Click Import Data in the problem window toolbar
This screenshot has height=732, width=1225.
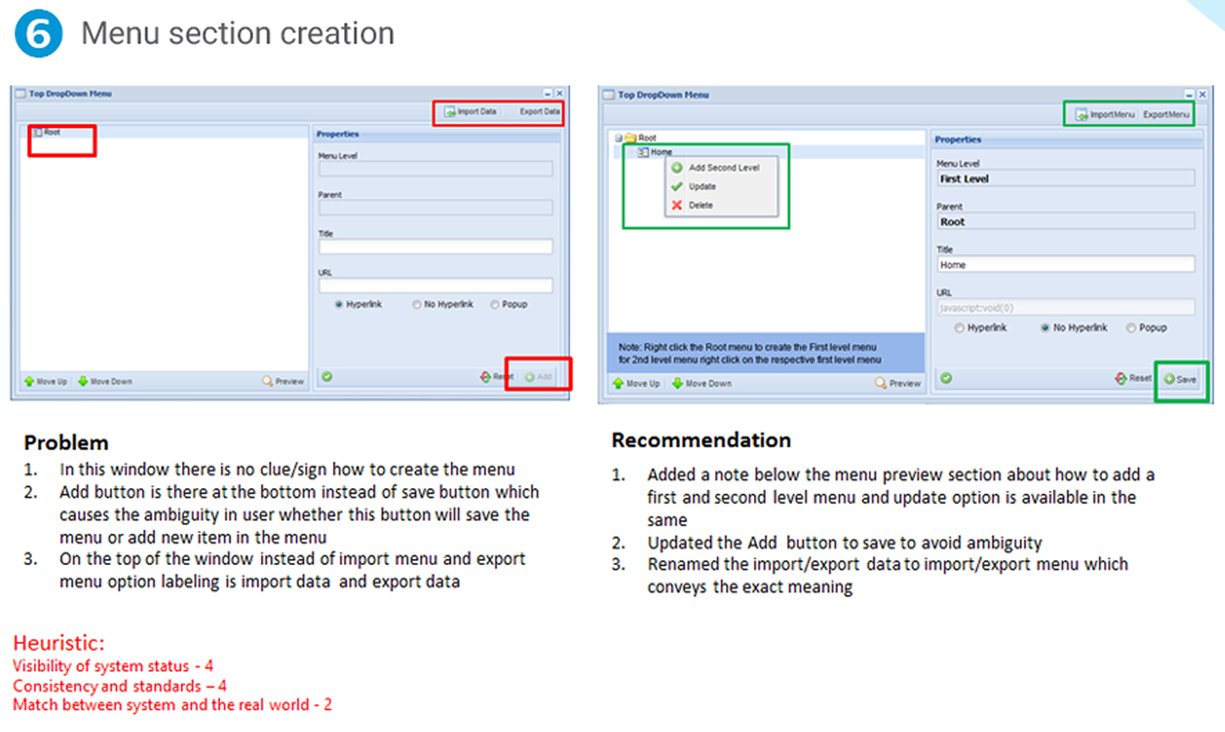471,112
